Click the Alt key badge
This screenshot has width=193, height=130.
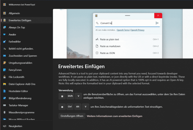[78, 106]
